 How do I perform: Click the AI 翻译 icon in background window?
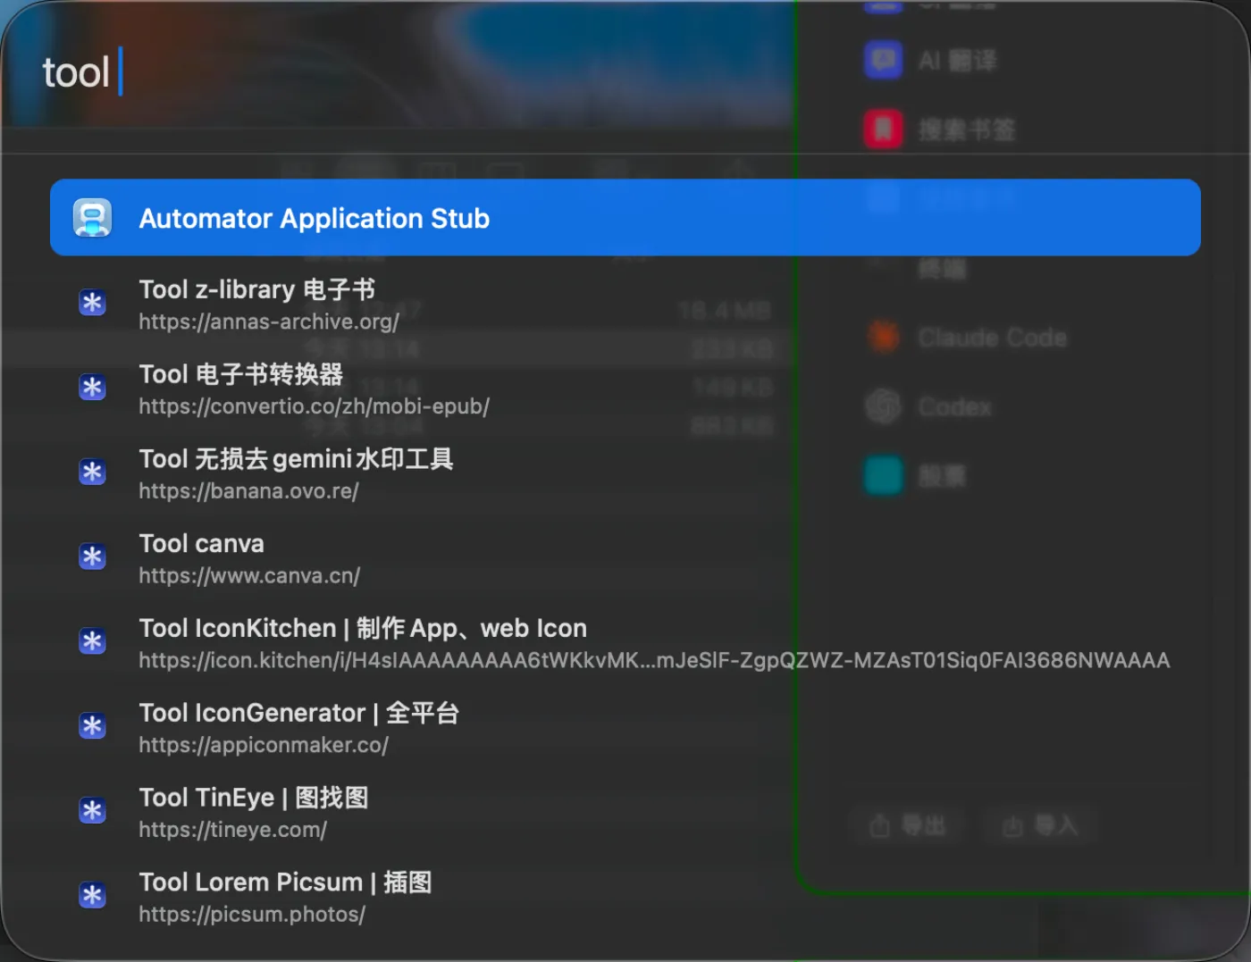point(883,60)
